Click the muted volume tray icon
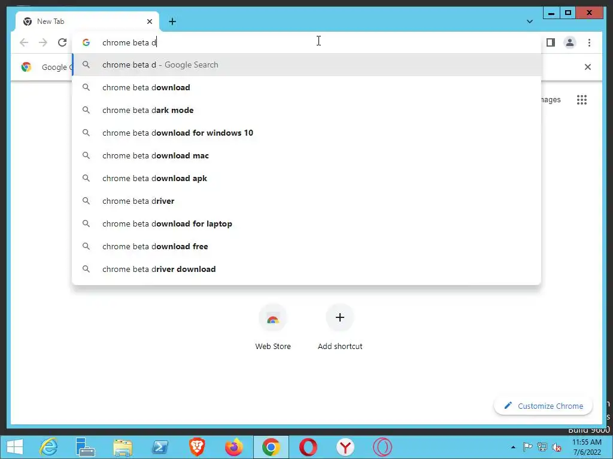Image resolution: width=613 pixels, height=459 pixels. point(556,447)
